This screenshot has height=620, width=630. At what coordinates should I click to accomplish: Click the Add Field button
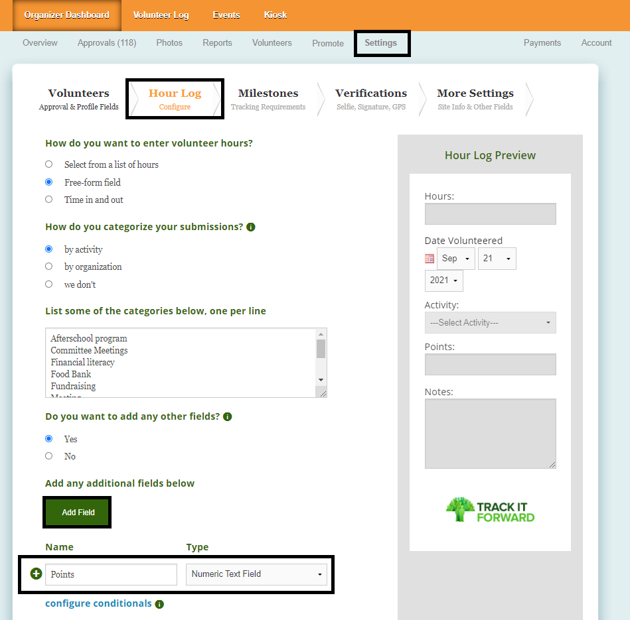[78, 513]
